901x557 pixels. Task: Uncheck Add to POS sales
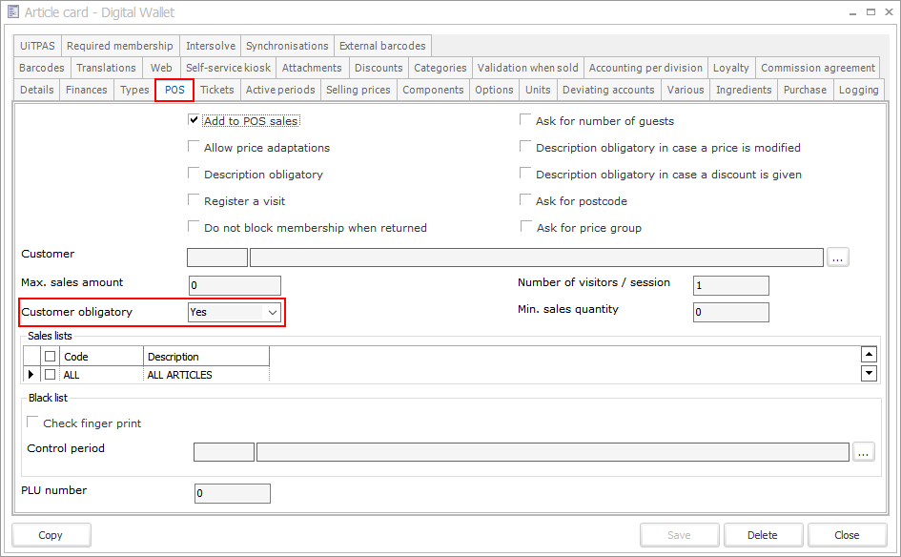tap(195, 121)
